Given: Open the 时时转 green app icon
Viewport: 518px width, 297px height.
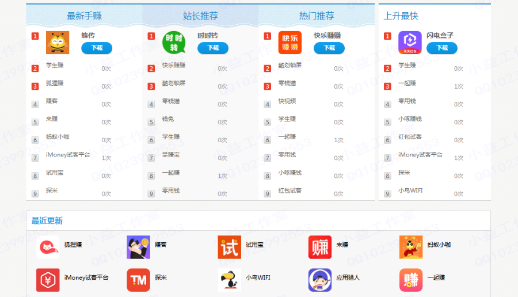Looking at the screenshot, I should click(x=174, y=42).
